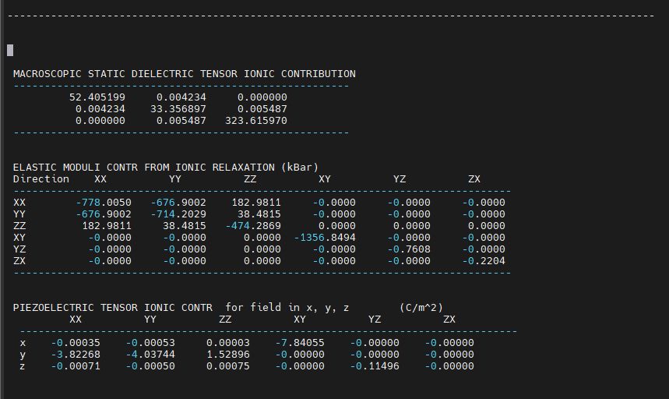Click the dielectric value 323.615970
Image resolution: width=669 pixels, height=399 pixels.
click(x=256, y=121)
